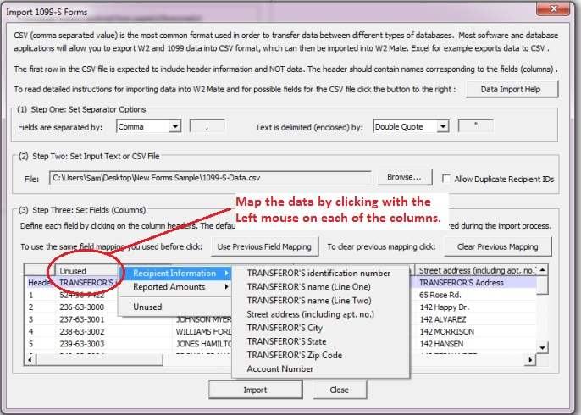Open Recipient Information submenu
The height and width of the screenshot is (415, 581).
[176, 274]
